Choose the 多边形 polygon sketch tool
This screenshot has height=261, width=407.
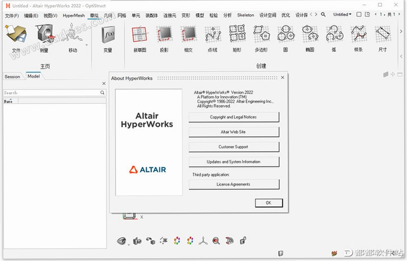click(x=261, y=39)
